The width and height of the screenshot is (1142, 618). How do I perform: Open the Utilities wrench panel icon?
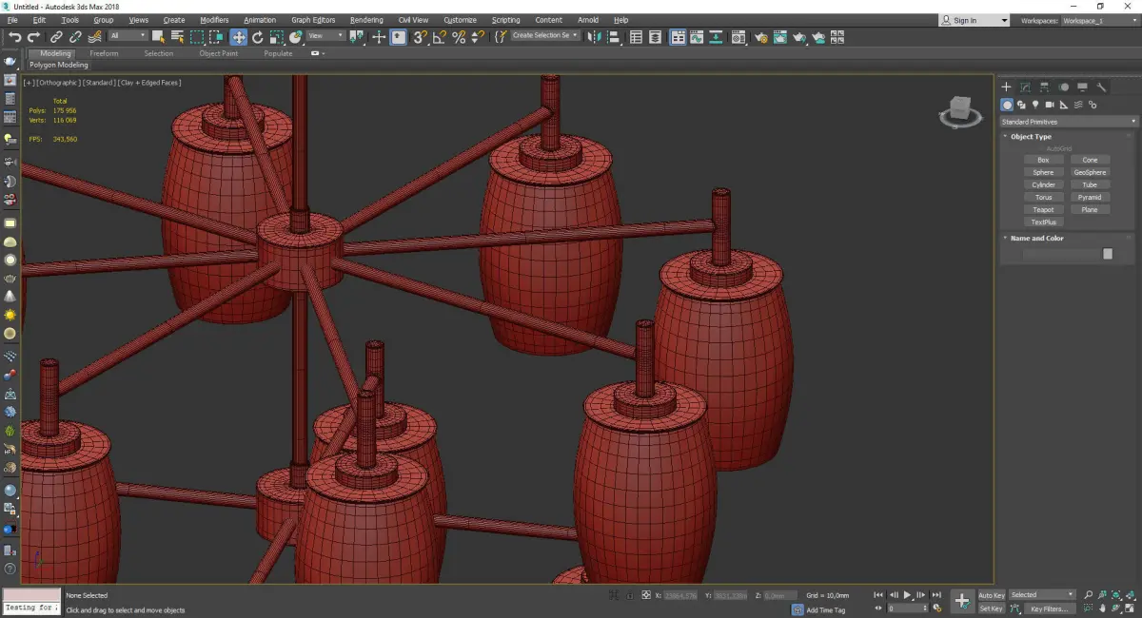click(1101, 87)
